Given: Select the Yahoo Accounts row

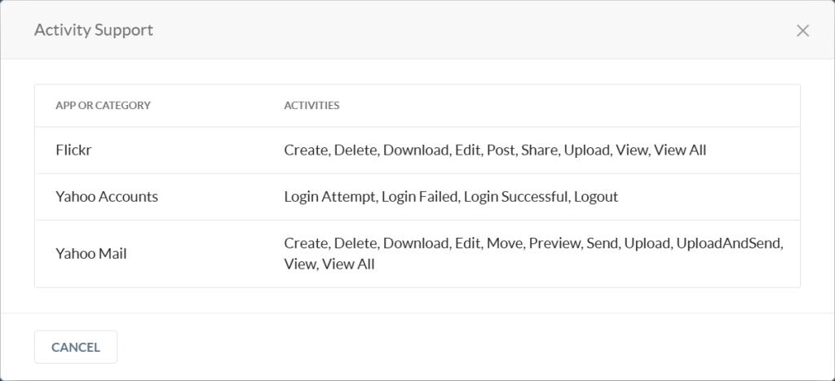Looking at the screenshot, I should pyautogui.click(x=417, y=197).
